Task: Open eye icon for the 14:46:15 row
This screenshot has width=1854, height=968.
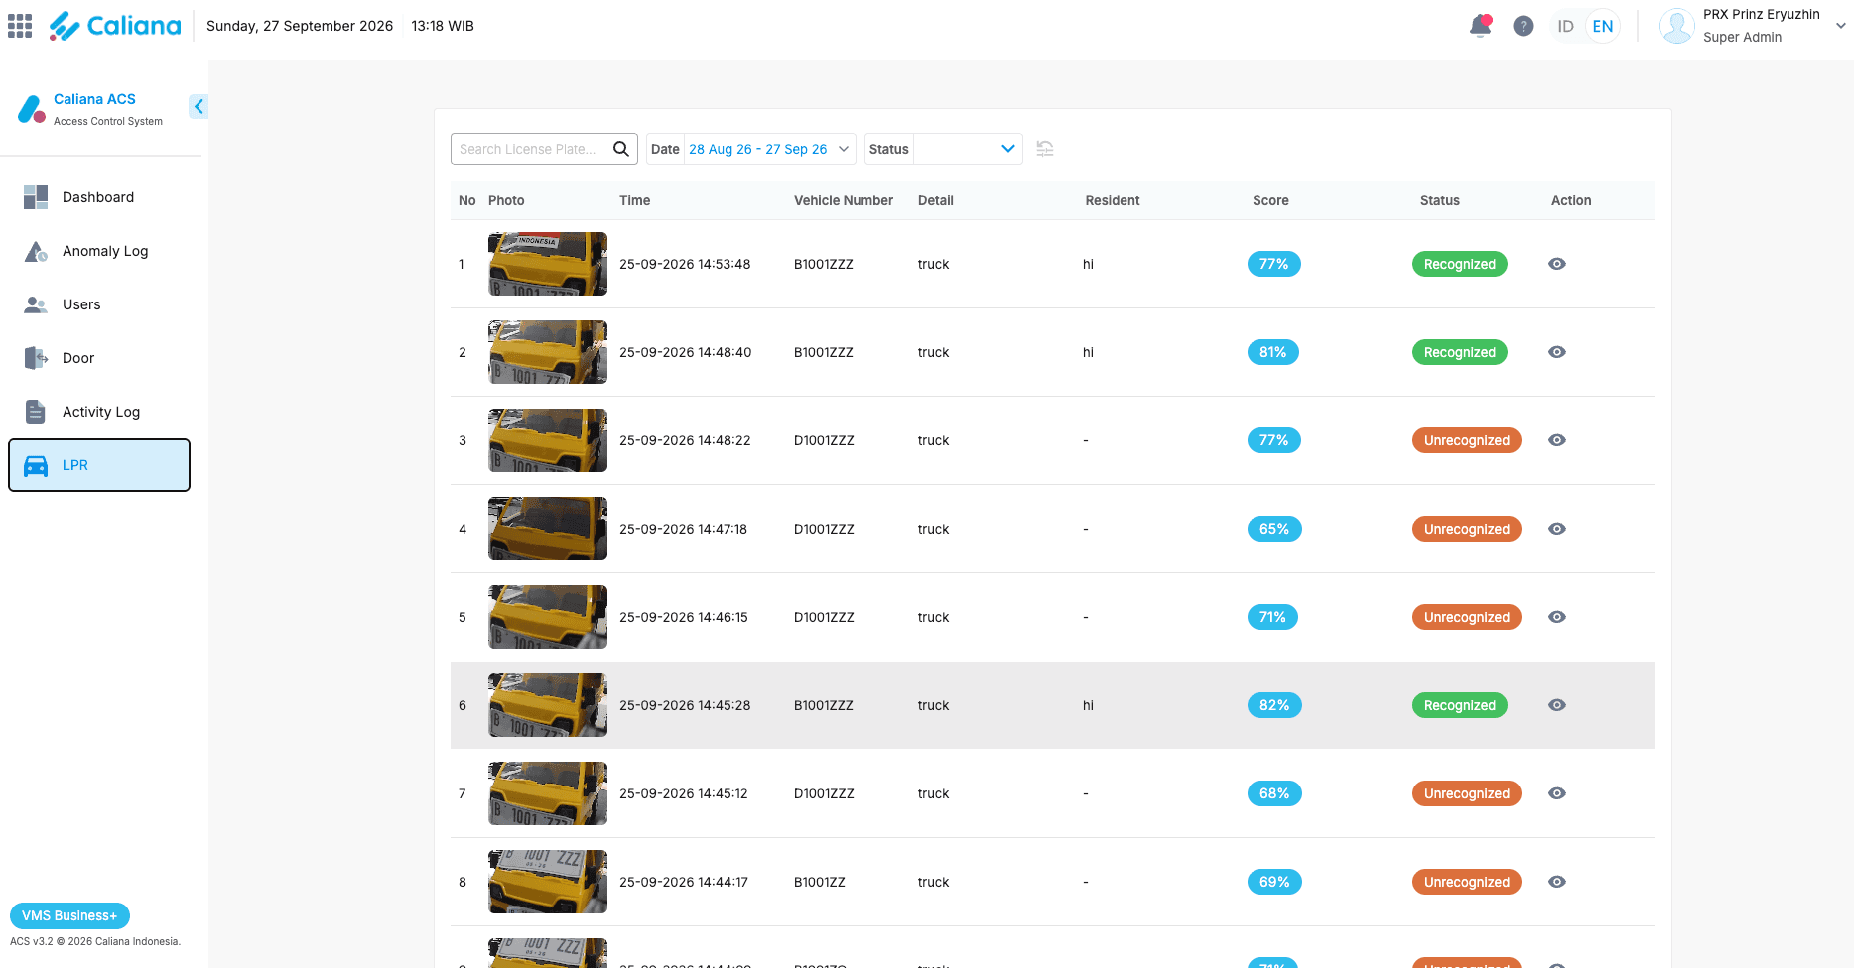Action: point(1557,617)
